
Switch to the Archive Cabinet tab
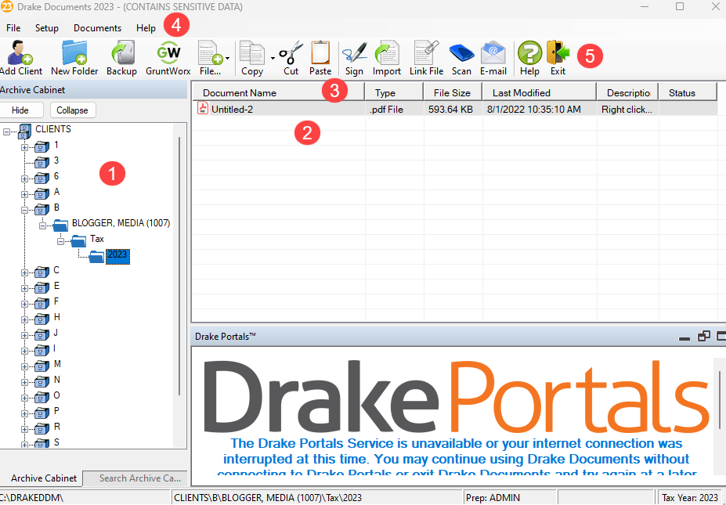(44, 478)
